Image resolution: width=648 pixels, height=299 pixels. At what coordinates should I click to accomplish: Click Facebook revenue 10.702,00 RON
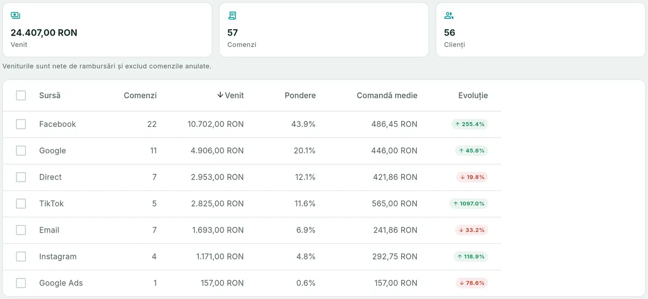pos(216,124)
